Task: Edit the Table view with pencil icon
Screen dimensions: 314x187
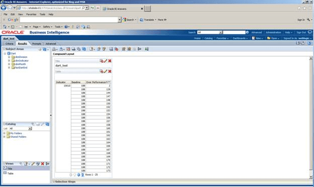Action: (106, 71)
